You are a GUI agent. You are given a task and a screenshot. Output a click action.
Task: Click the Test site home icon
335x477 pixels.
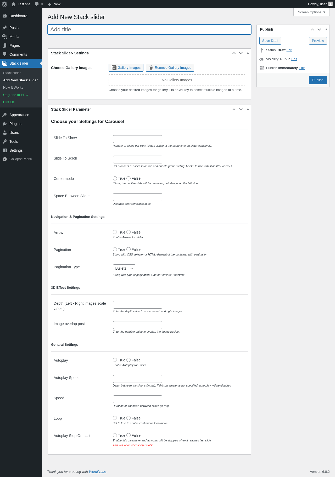[14, 4]
